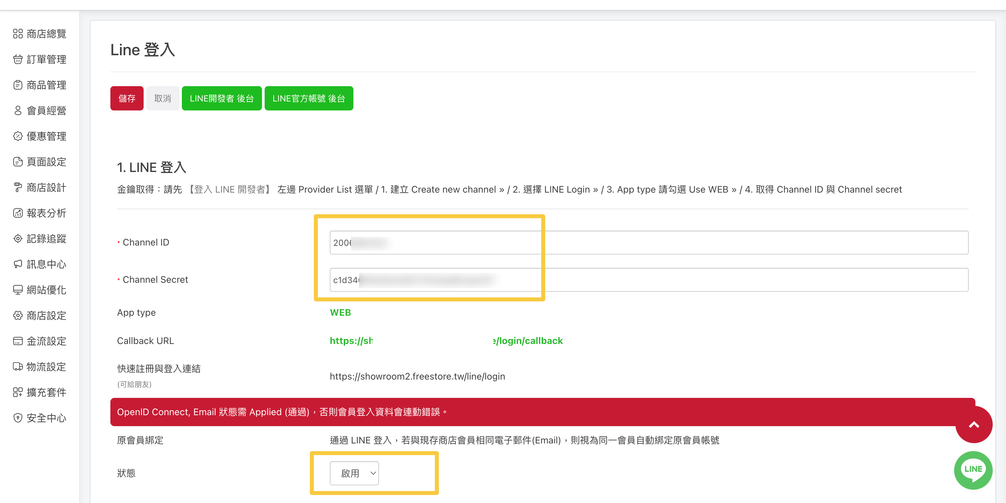Open LINE開發者 後台 green button
Screen dimensions: 1006x503
pos(221,98)
